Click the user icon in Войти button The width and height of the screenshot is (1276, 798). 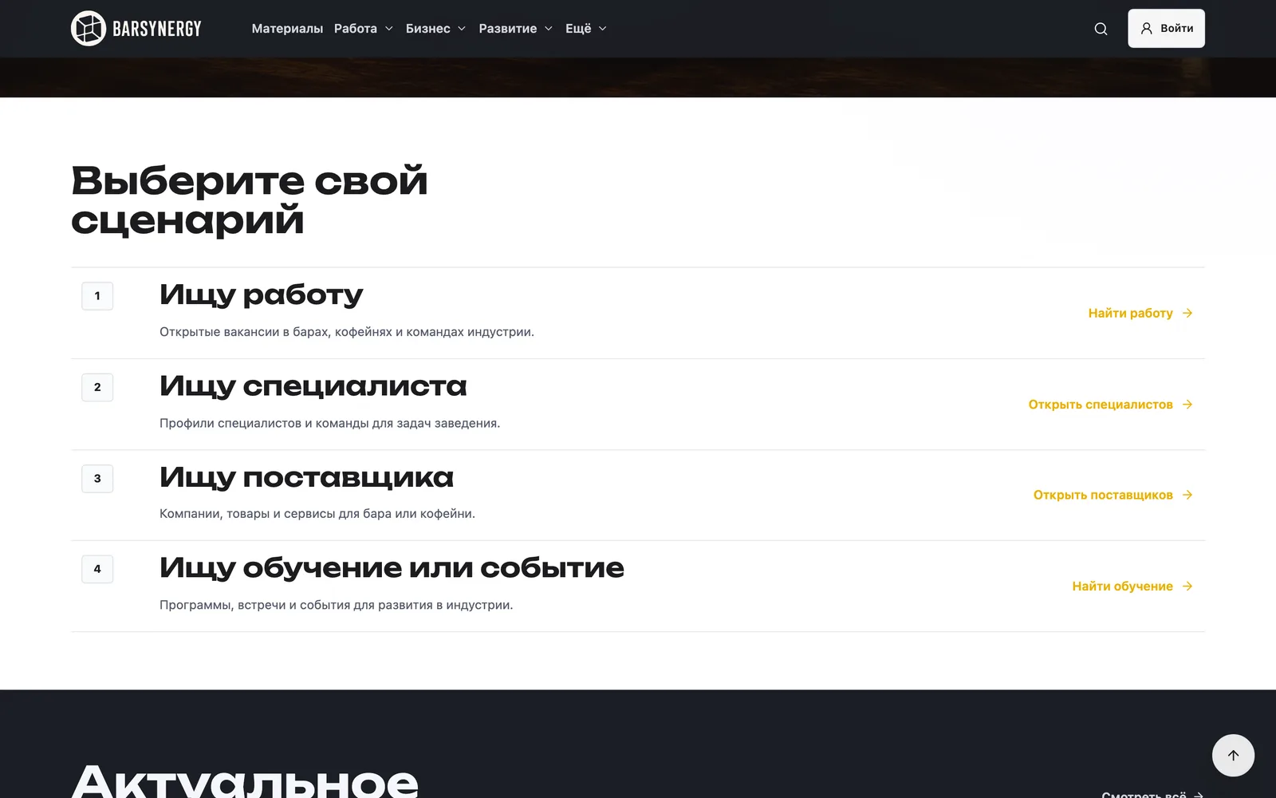coord(1146,29)
